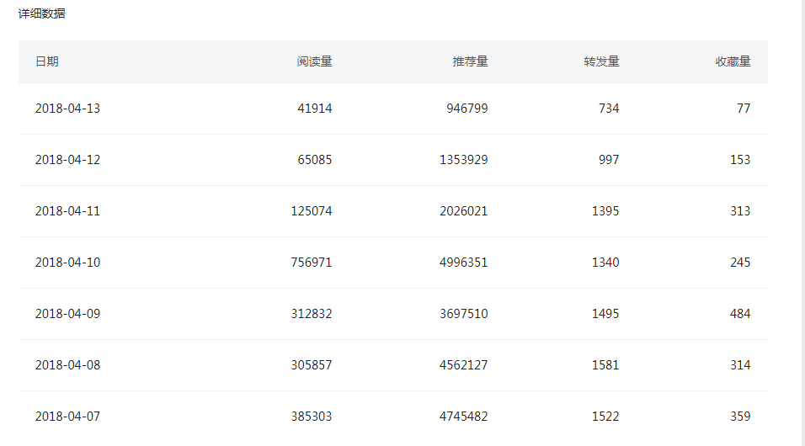Click the vertical scrollbar on the right edge

pos(802,223)
